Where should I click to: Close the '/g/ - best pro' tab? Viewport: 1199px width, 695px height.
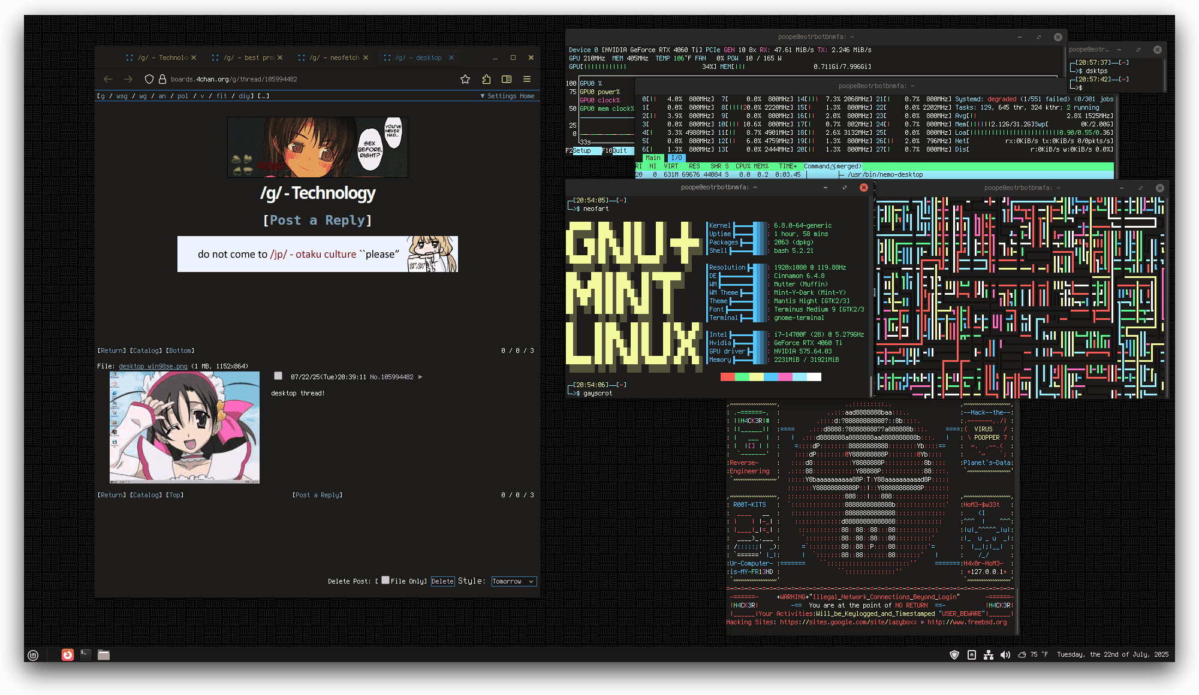[280, 58]
